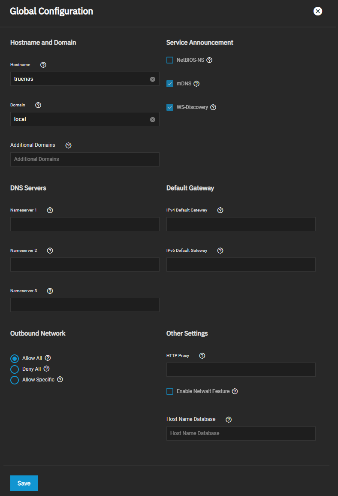338x496 pixels.
Task: Enable the Netwait Feature checkbox
Action: (170, 391)
